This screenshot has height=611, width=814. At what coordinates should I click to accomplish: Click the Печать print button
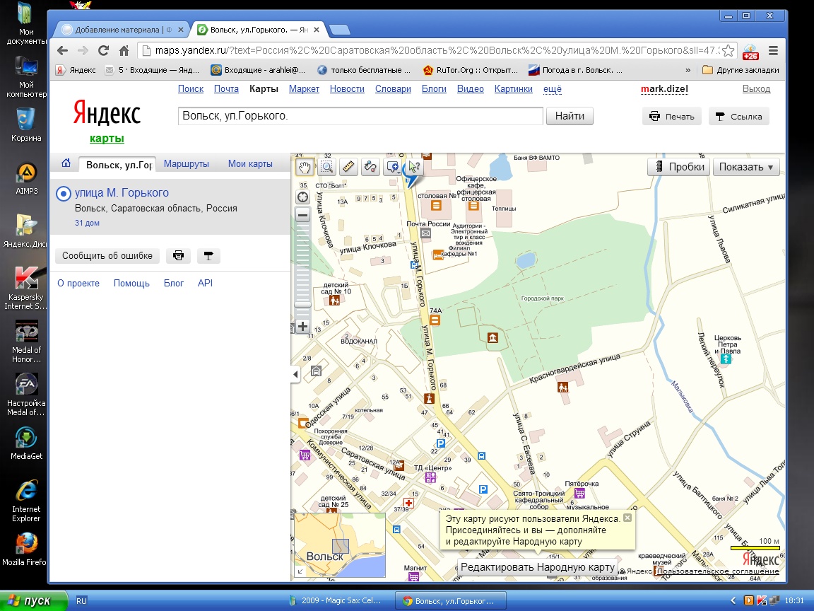tap(672, 117)
